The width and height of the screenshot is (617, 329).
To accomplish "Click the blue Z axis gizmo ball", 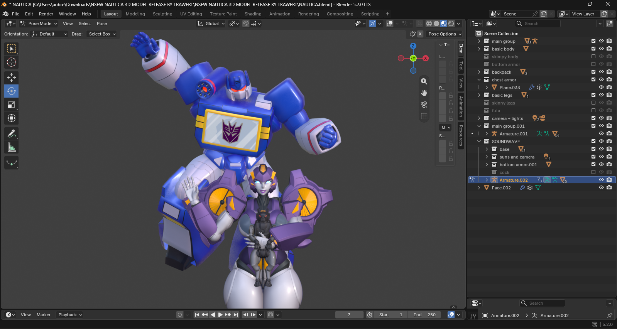I will (x=413, y=46).
